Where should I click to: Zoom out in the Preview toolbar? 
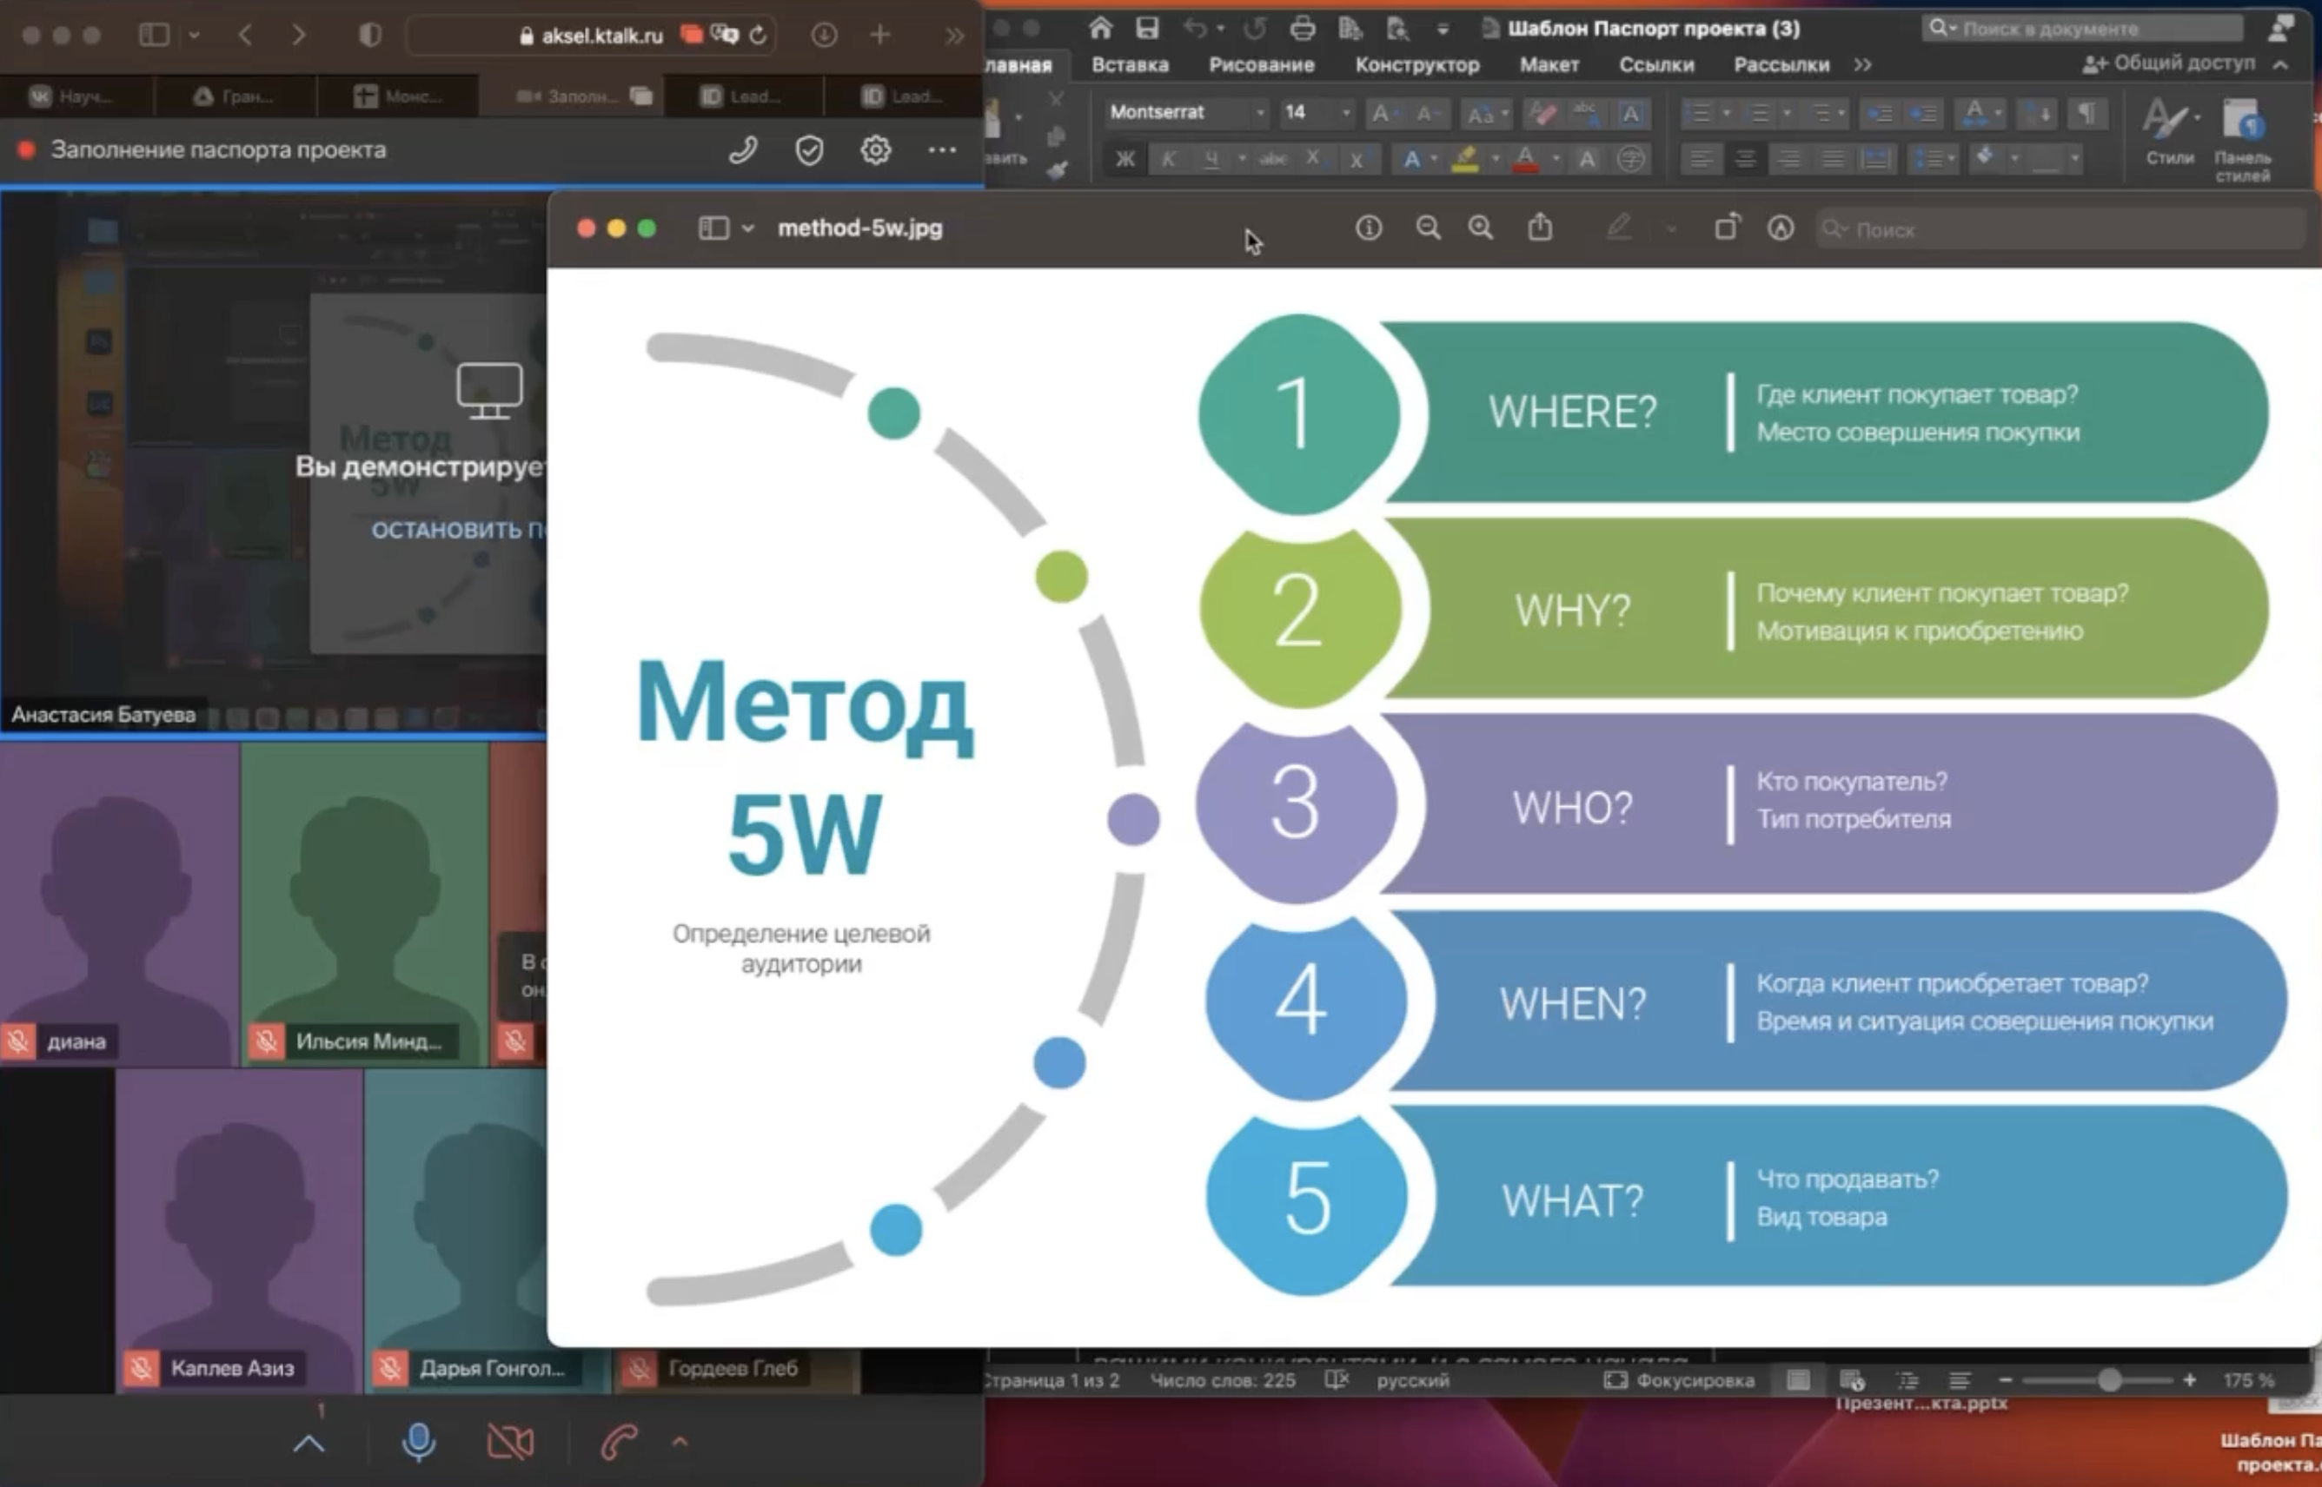tap(1428, 228)
